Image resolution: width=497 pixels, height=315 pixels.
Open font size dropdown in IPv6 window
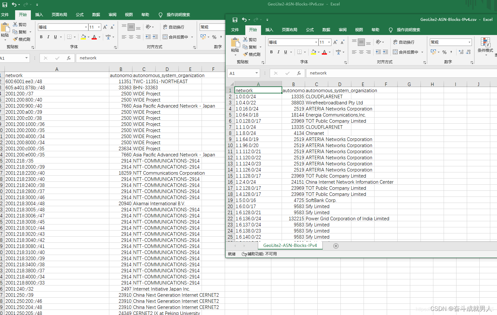(x=99, y=27)
